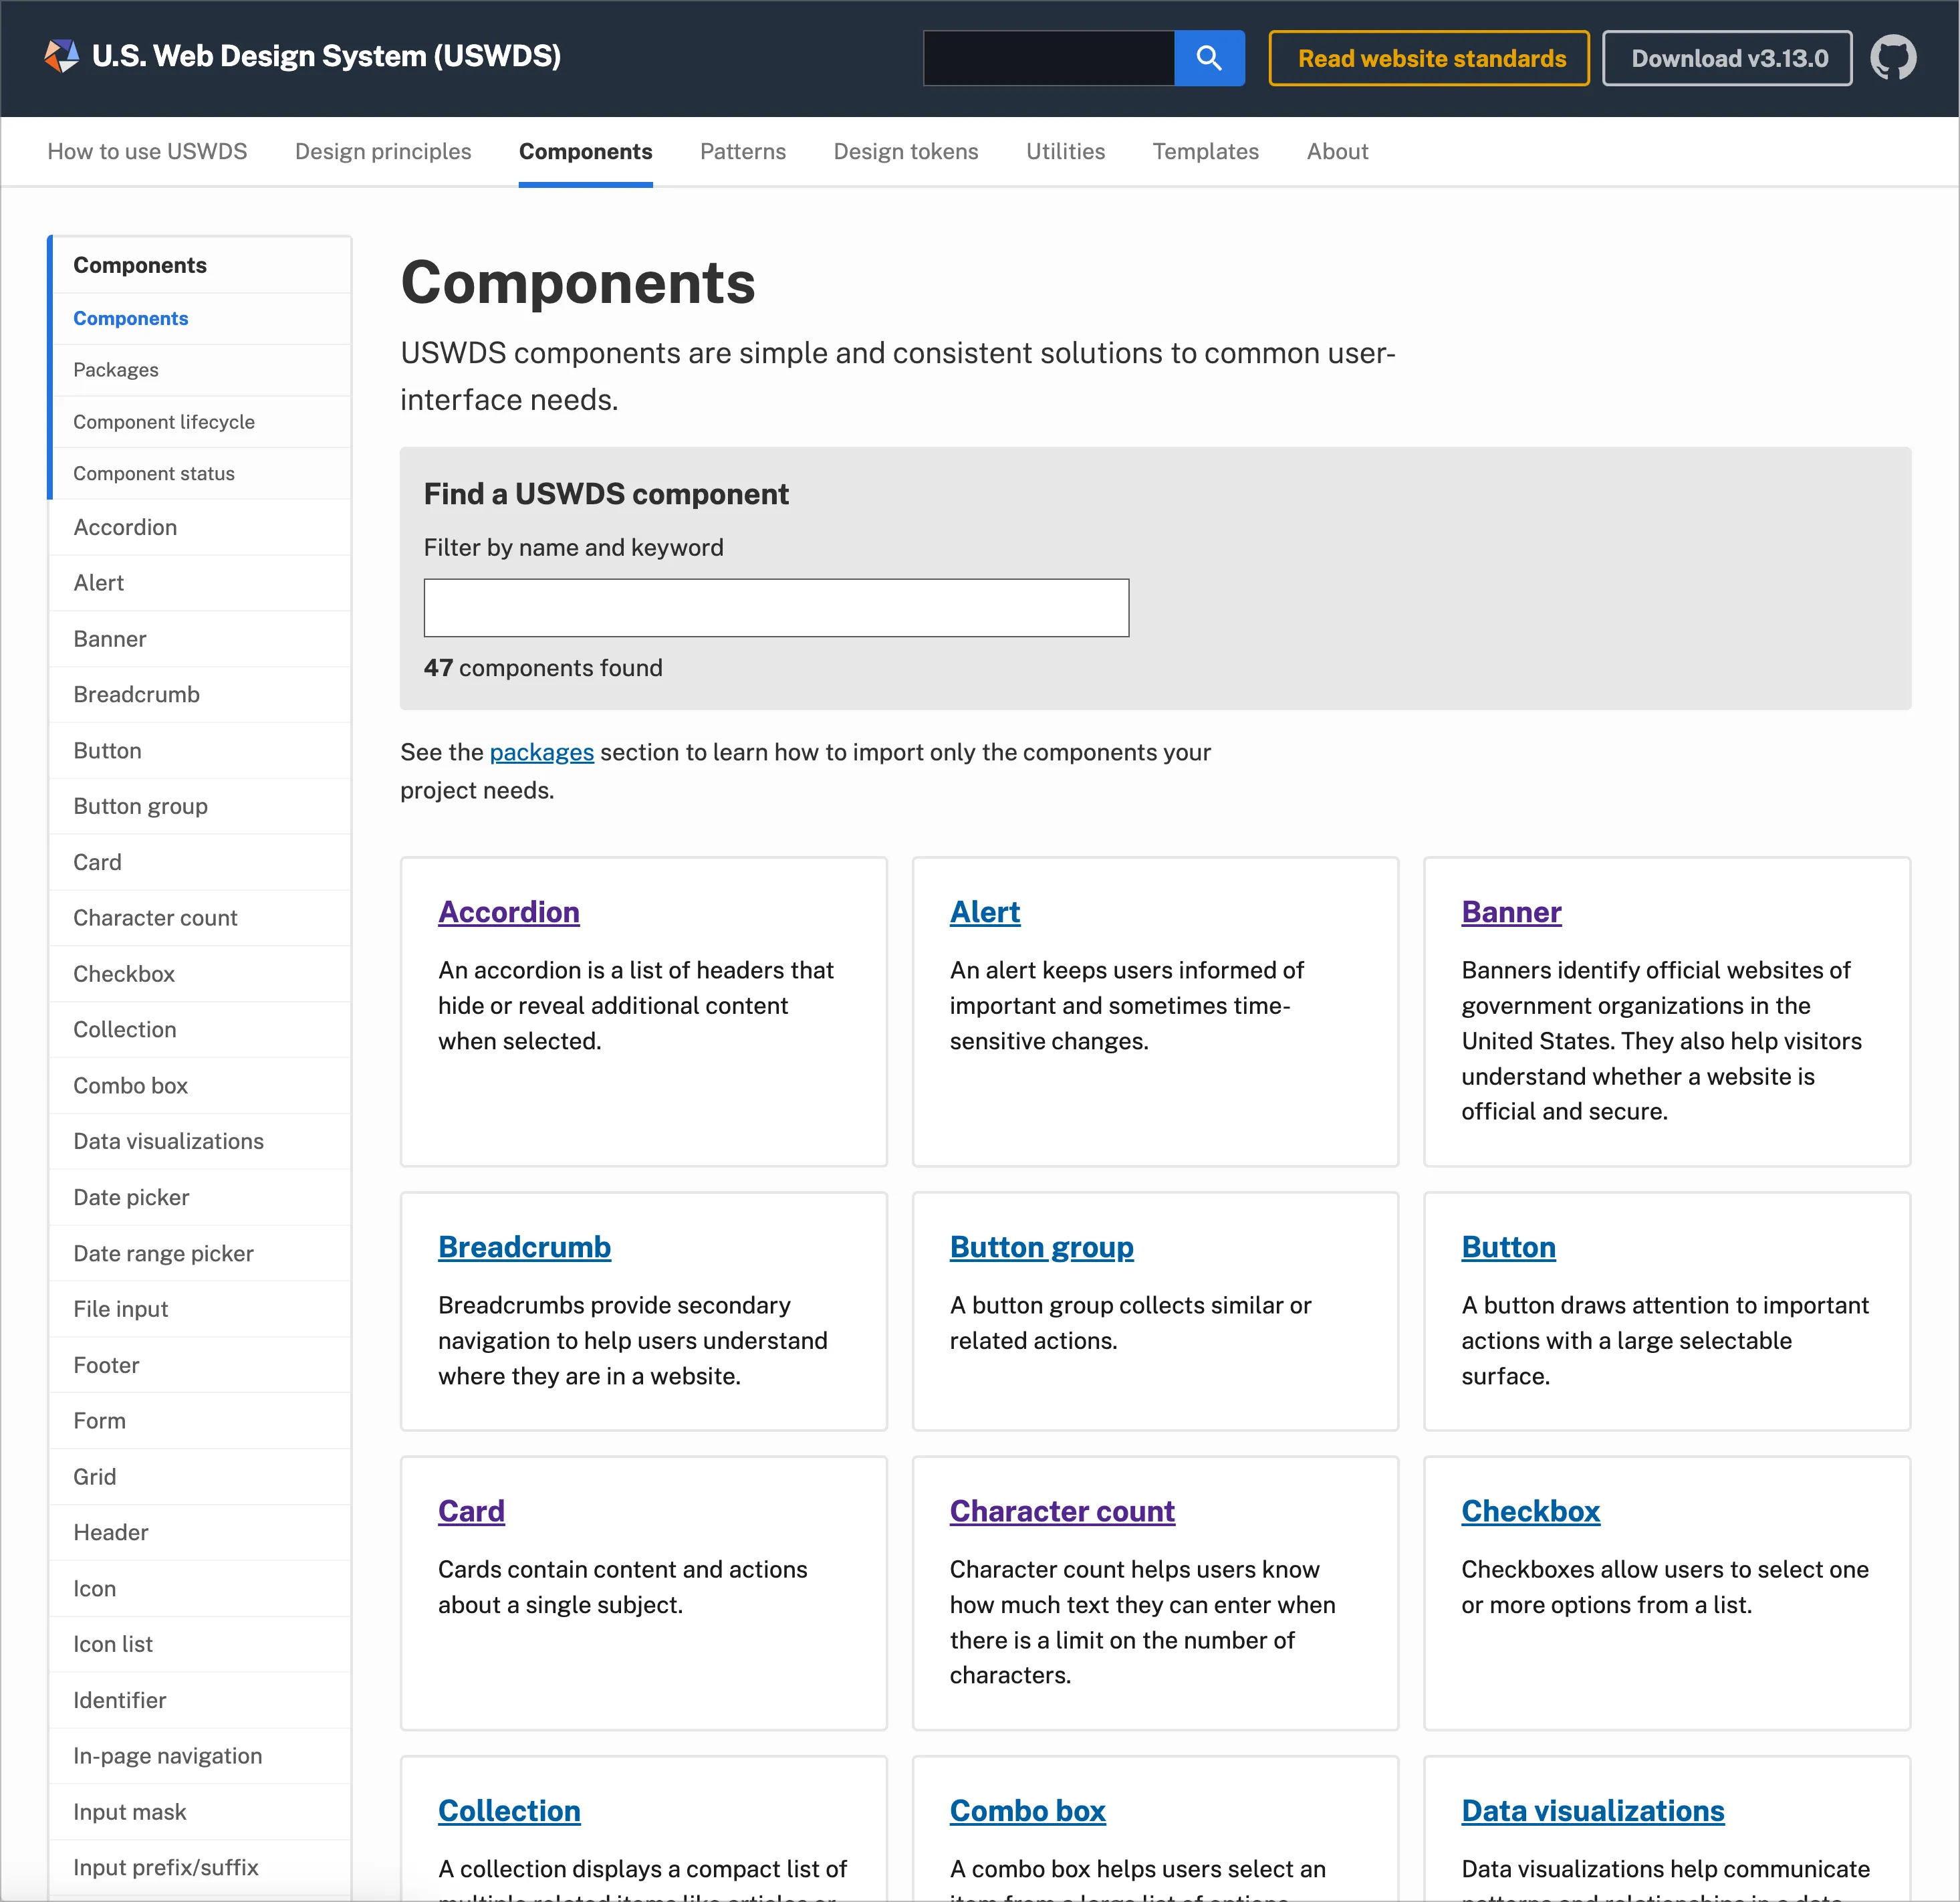Open the Alert card heading link
Image resolution: width=1960 pixels, height=1902 pixels.
(984, 912)
